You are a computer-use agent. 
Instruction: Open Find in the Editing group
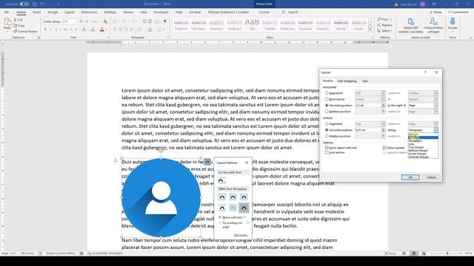[382, 19]
